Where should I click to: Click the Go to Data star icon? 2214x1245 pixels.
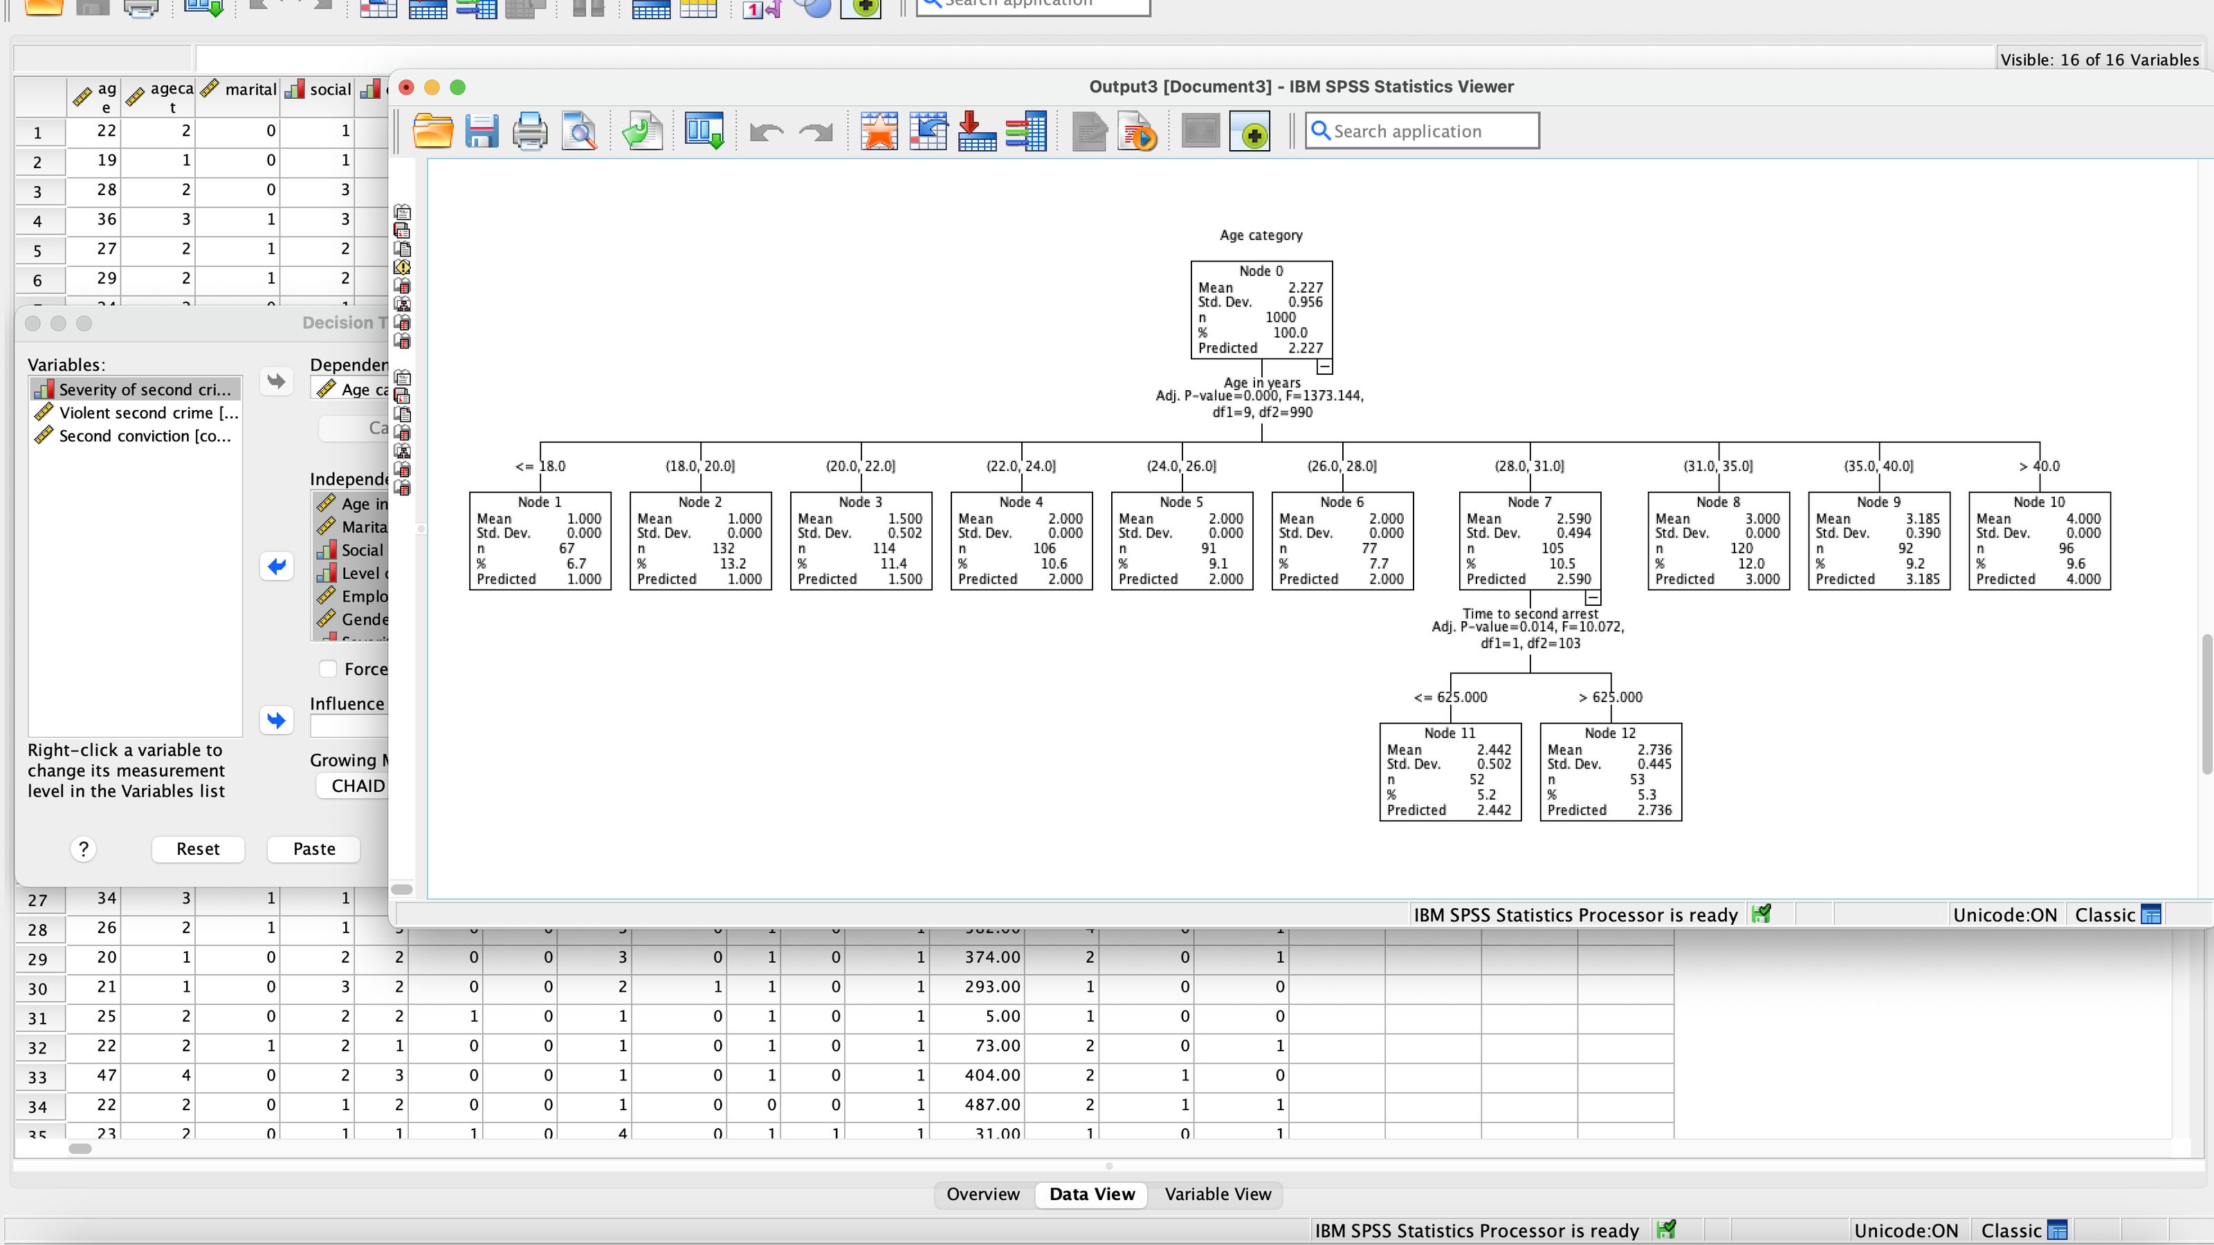pyautogui.click(x=879, y=131)
